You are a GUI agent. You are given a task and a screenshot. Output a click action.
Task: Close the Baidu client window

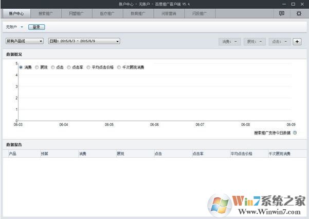point(302,4)
